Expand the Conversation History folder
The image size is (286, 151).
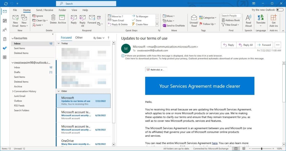point(13,91)
